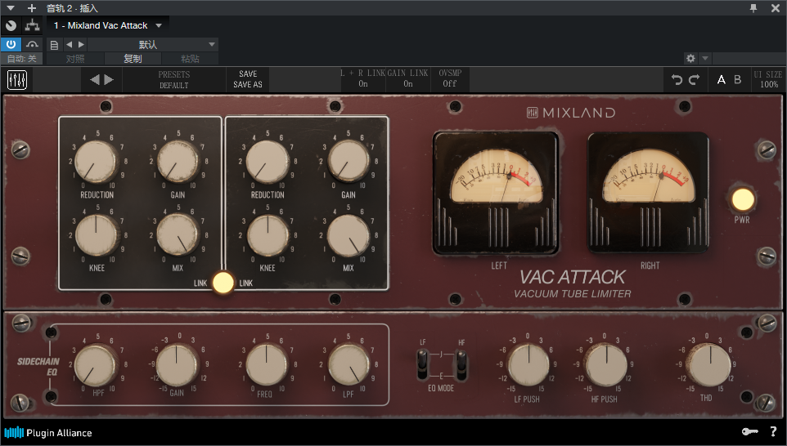Go to previous preset with left arrow
787x446 pixels.
click(x=95, y=79)
